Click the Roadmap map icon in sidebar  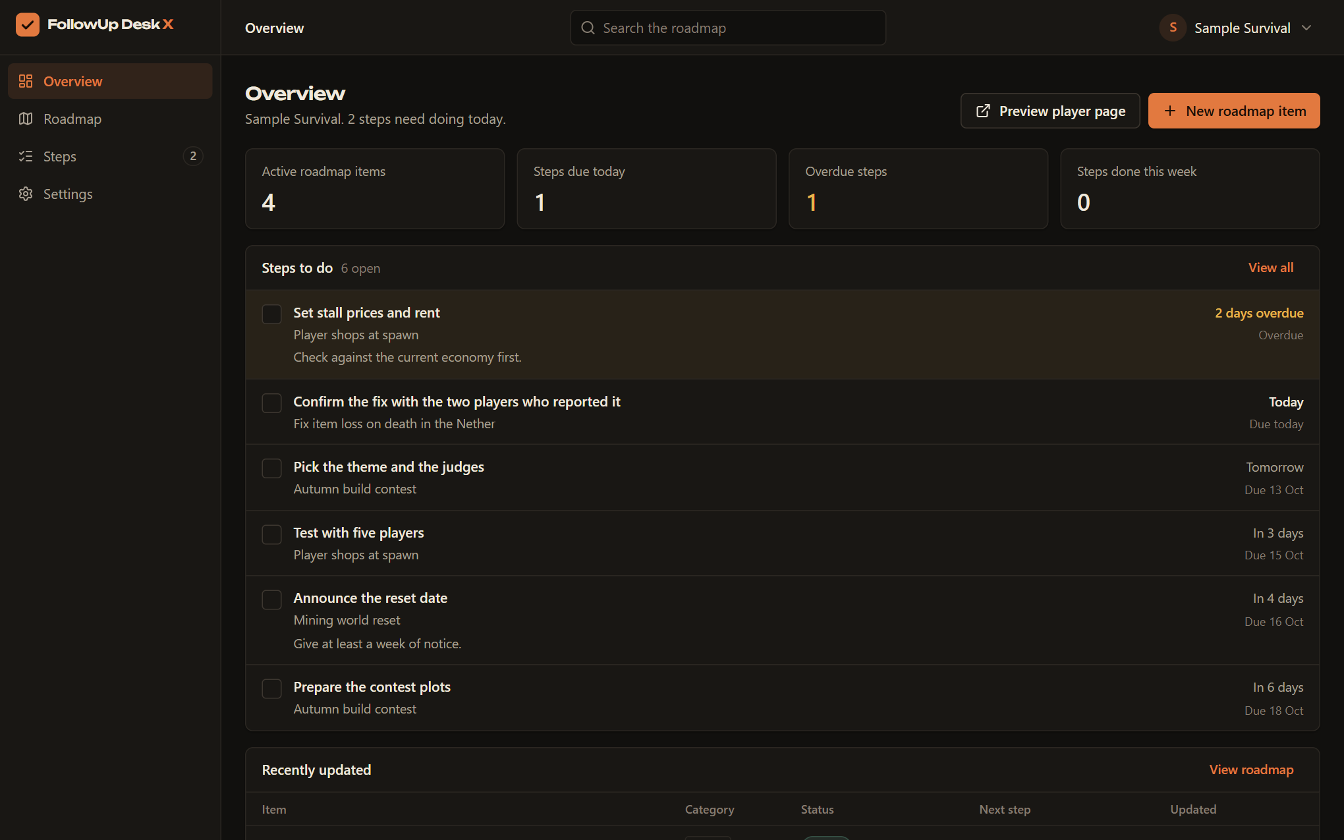pos(26,119)
